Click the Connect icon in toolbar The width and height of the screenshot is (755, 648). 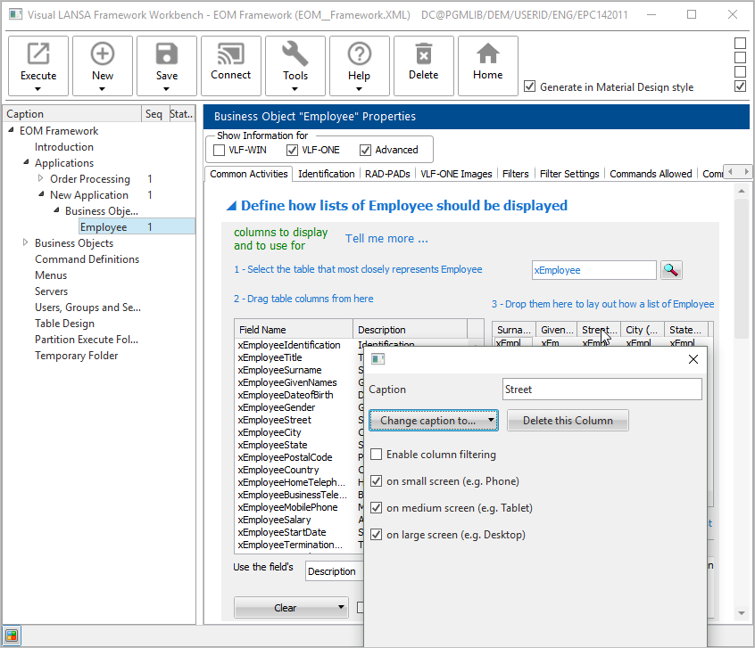pyautogui.click(x=231, y=55)
